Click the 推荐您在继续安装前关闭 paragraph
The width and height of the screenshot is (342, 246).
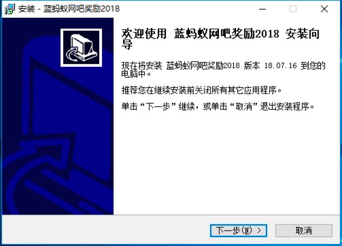pyautogui.click(x=202, y=90)
